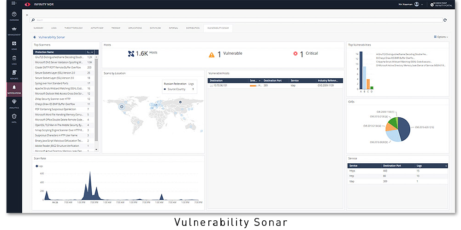Image resolution: width=461 pixels, height=230 pixels.
Task: Select the GnuTLS DistinguishedName Decoding row
Action: tap(64, 57)
